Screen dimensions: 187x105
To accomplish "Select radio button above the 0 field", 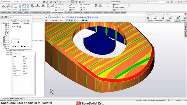I will tap(165, 16).
